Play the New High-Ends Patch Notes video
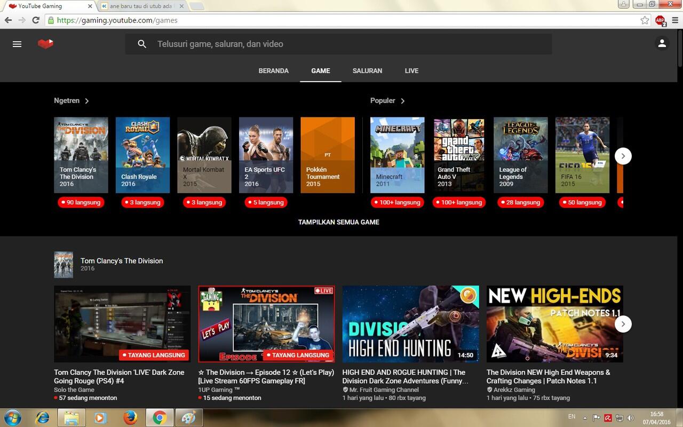This screenshot has width=683, height=427. (x=555, y=324)
